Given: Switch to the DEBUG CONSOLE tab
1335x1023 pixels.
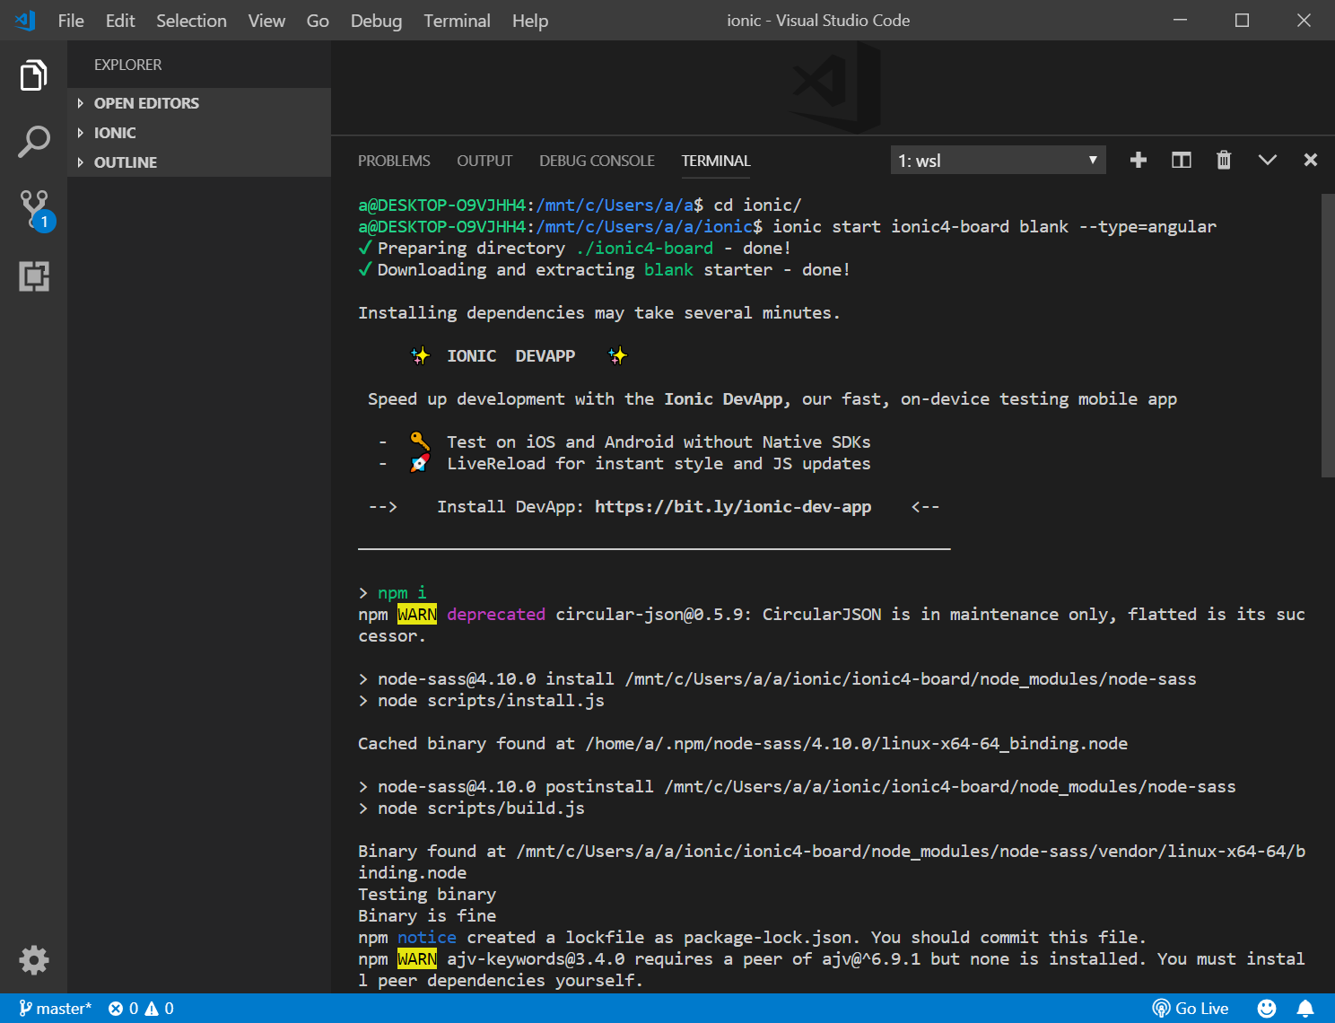Looking at the screenshot, I should 597,161.
